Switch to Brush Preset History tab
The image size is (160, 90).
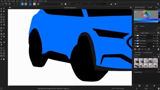coord(148,53)
